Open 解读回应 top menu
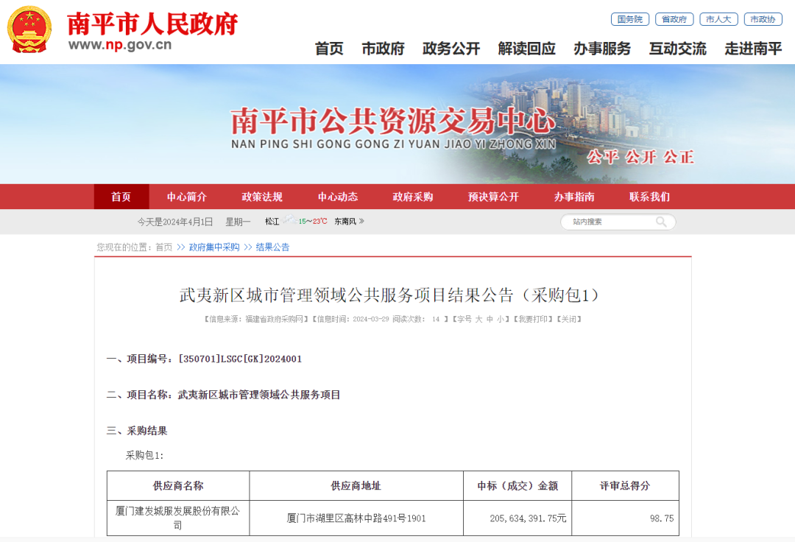This screenshot has width=795, height=542. [x=527, y=49]
